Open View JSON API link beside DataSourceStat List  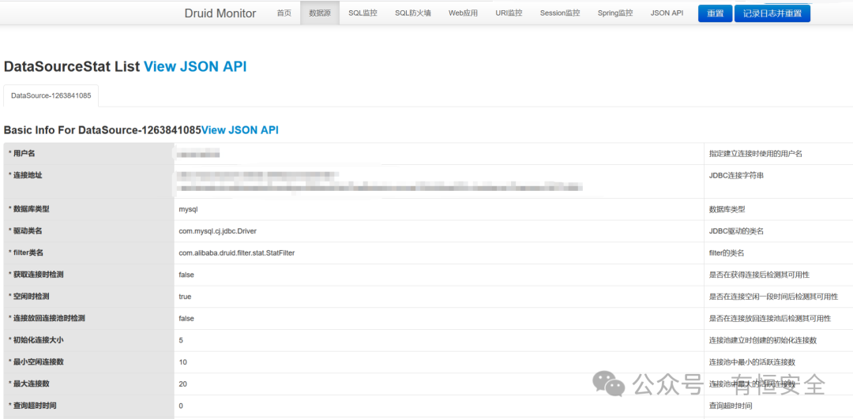[x=195, y=67]
